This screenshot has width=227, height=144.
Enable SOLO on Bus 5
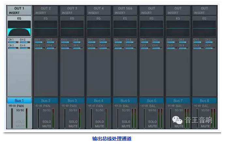[x=126, y=121]
